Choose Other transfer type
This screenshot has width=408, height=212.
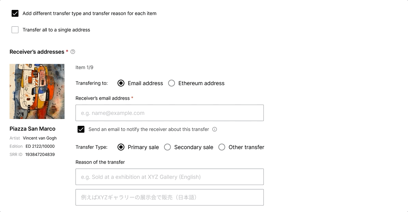point(222,147)
